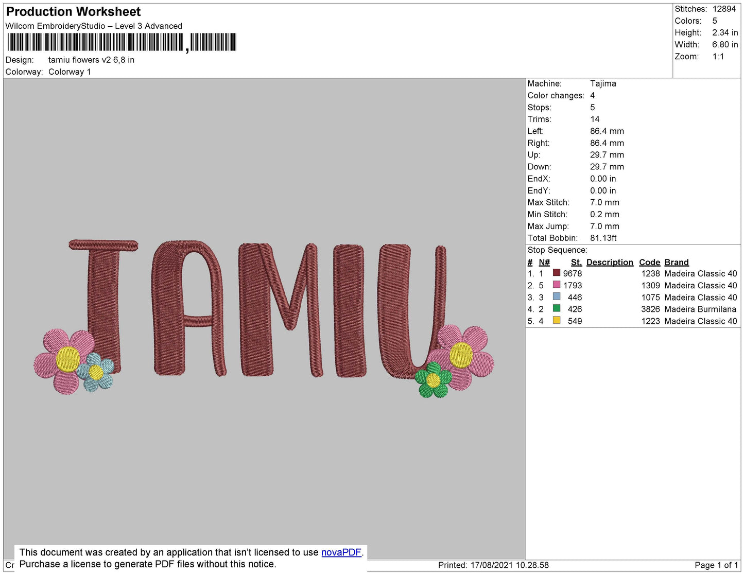This screenshot has width=744, height=575.
Task: Click the Zoom value '1:1'
Action: pyautogui.click(x=718, y=57)
